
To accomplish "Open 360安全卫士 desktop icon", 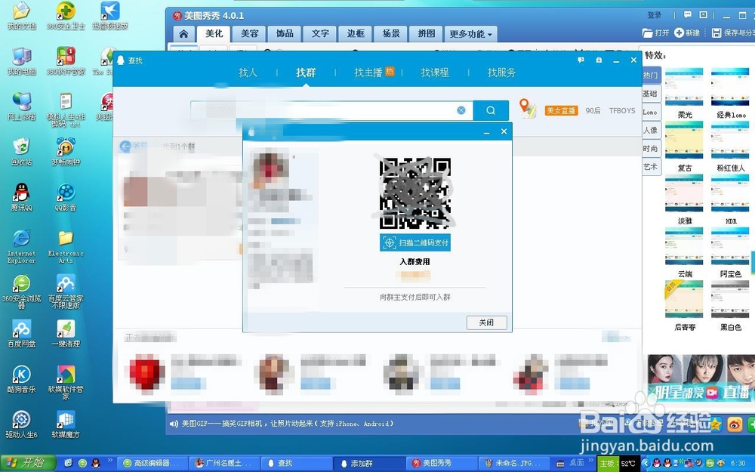I will (x=66, y=15).
